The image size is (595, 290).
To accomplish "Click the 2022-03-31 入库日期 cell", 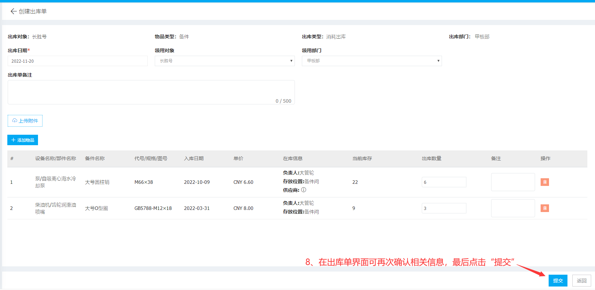I will click(197, 208).
